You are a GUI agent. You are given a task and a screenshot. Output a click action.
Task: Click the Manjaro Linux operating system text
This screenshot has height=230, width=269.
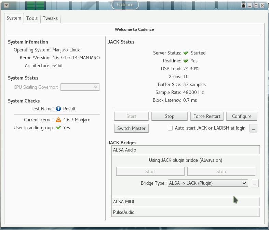[66, 50]
